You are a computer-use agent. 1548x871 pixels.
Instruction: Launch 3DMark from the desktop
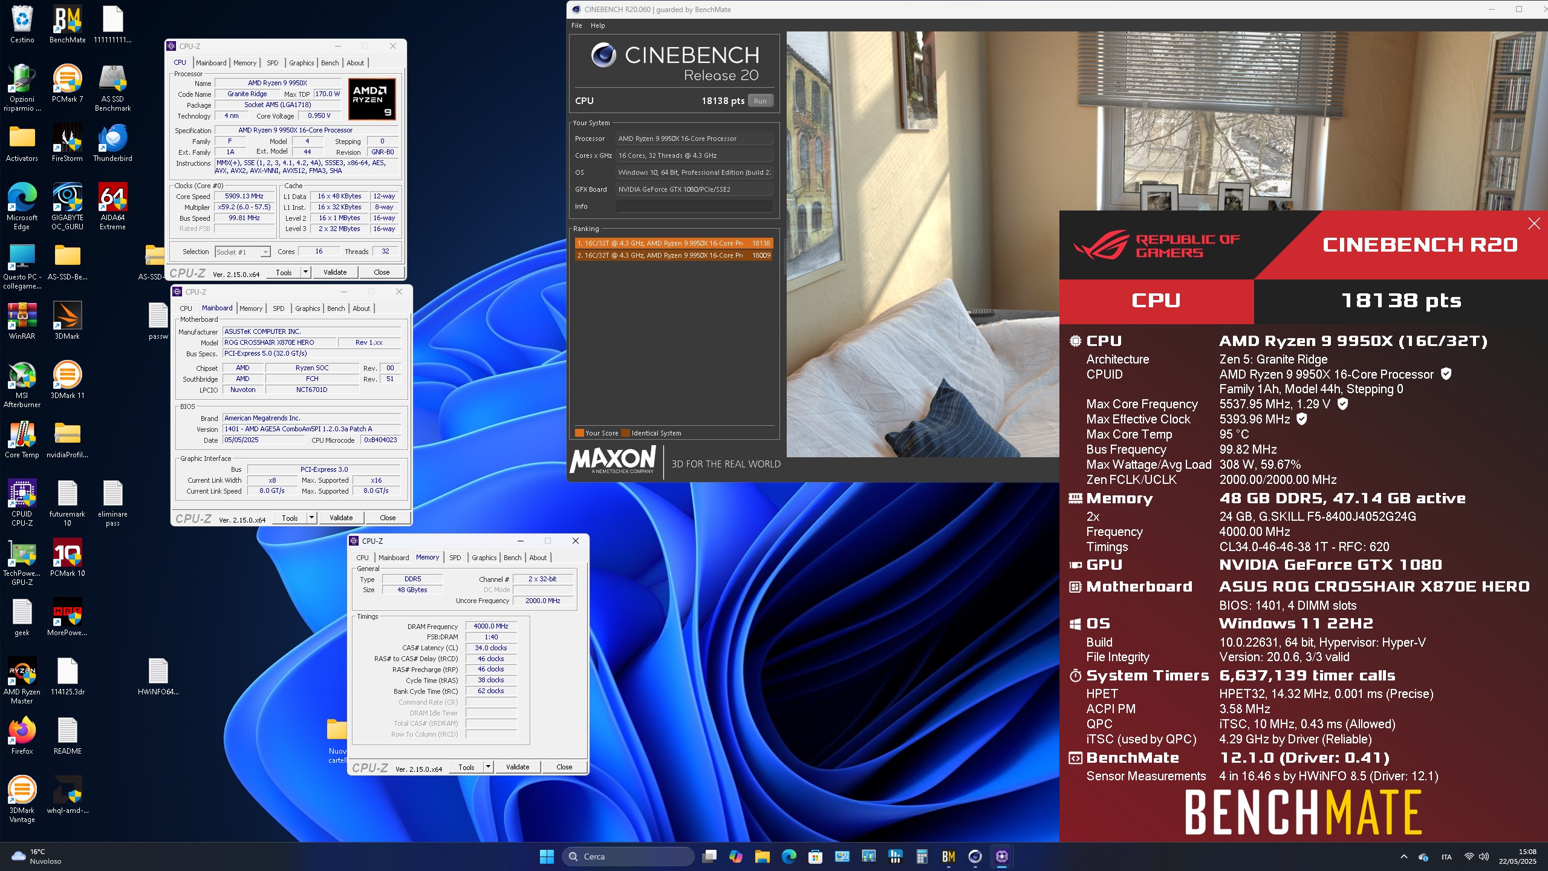(x=67, y=321)
